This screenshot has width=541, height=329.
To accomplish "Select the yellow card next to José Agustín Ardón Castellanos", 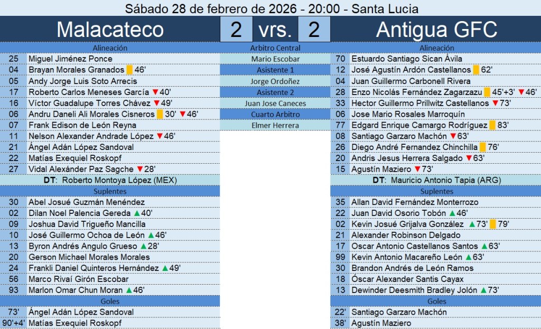I will (476, 70).
